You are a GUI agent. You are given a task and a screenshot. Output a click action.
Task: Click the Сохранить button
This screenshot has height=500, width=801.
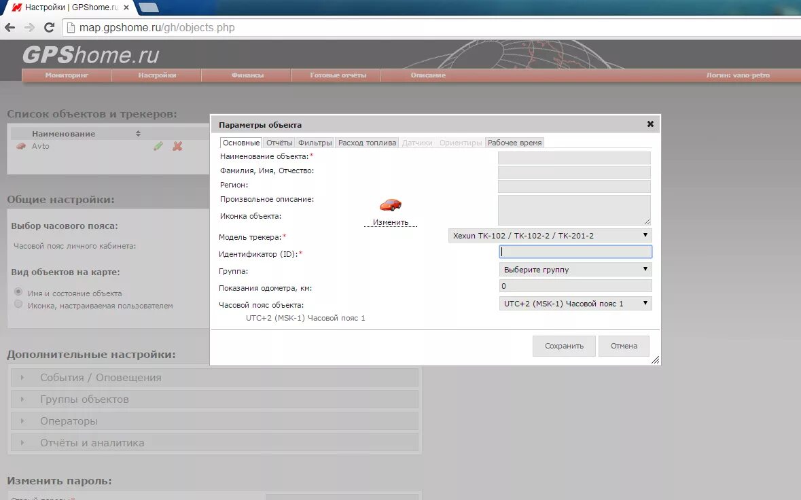[x=564, y=346]
